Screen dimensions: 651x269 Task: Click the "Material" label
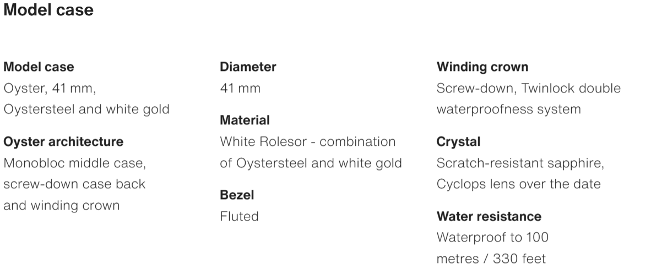[x=245, y=120]
